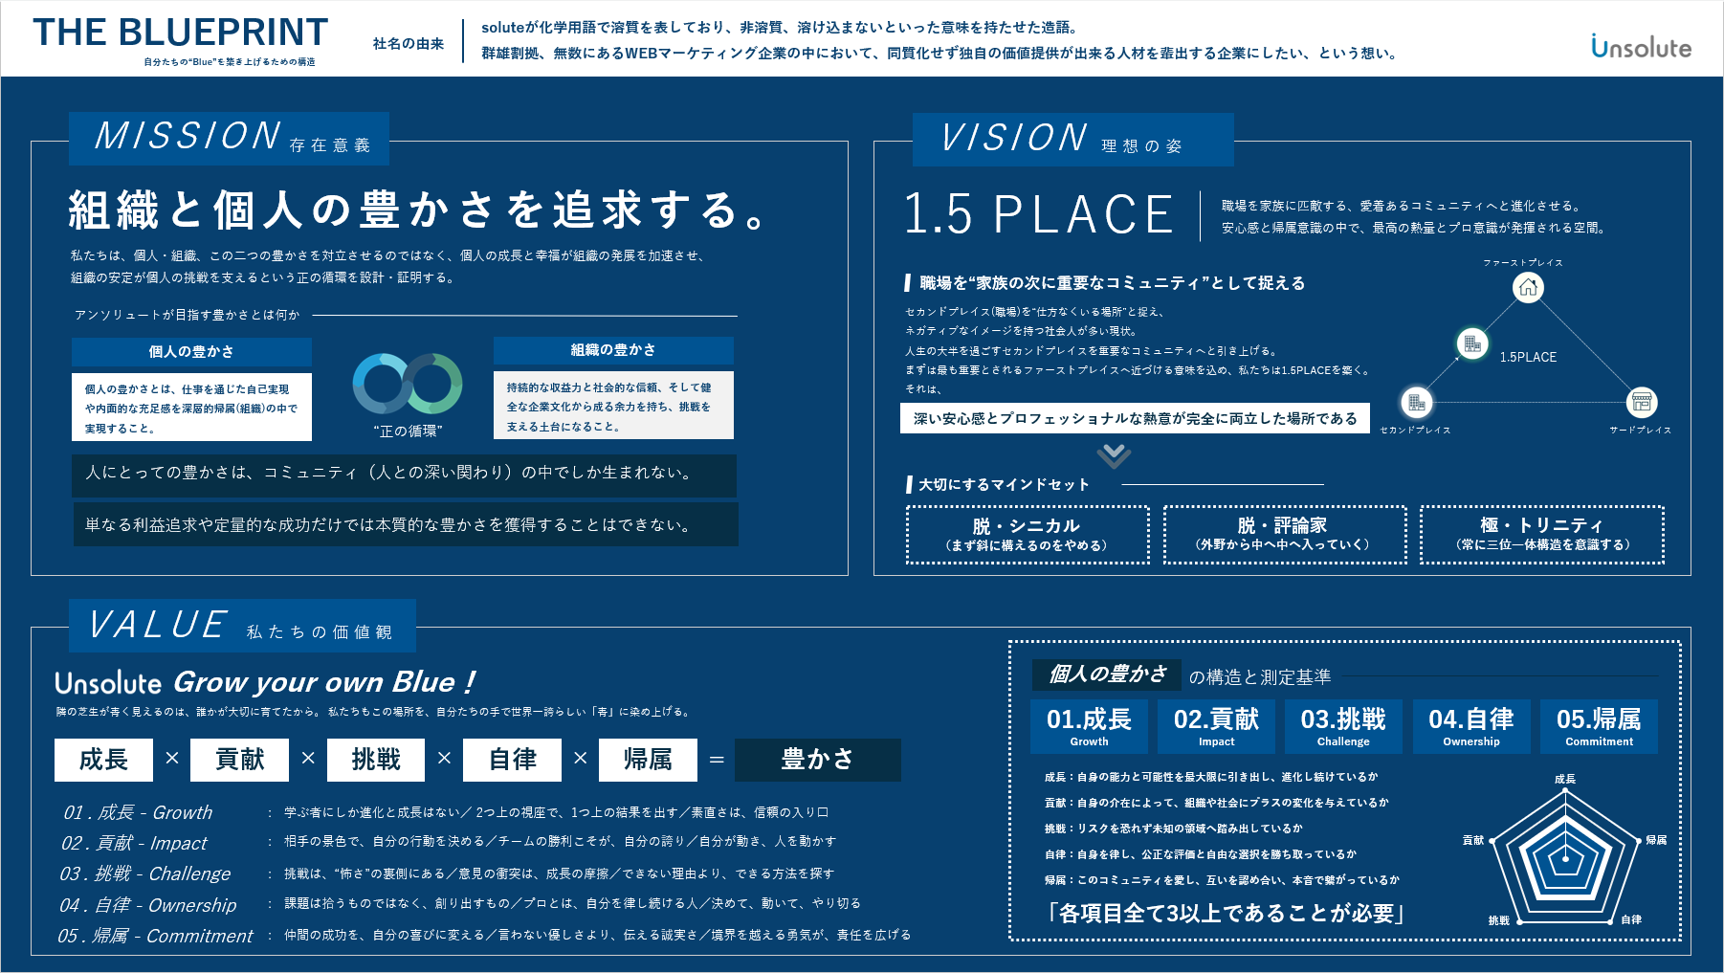Viewport: 1724px width, 973px height.
Task: Select the 03.挑戦 Challenge card
Action: pyautogui.click(x=1343, y=727)
